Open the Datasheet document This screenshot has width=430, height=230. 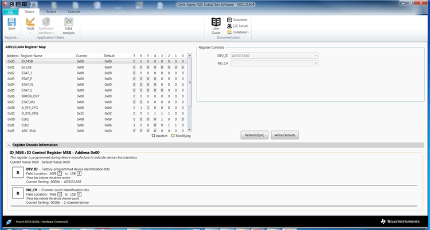(237, 19)
